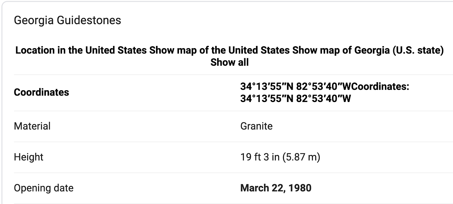Click the Material row label
453x204 pixels.
click(32, 126)
